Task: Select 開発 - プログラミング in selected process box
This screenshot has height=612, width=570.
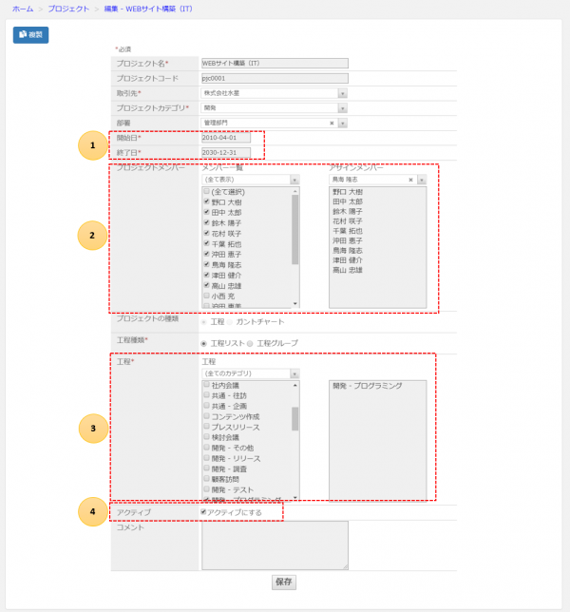Action: pos(367,386)
